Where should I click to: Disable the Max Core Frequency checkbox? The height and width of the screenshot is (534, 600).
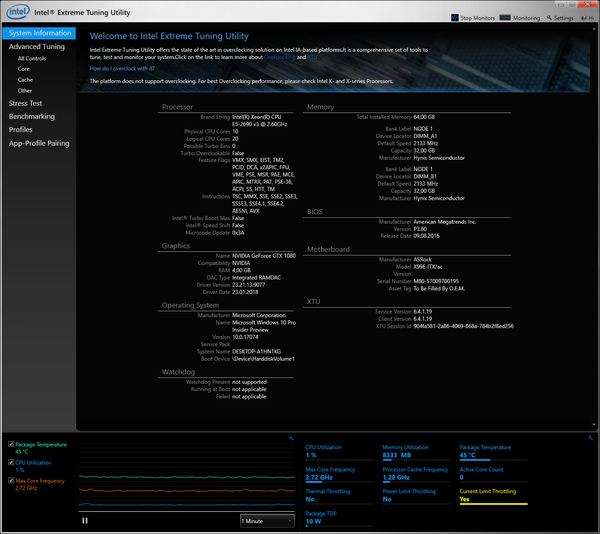click(x=11, y=480)
